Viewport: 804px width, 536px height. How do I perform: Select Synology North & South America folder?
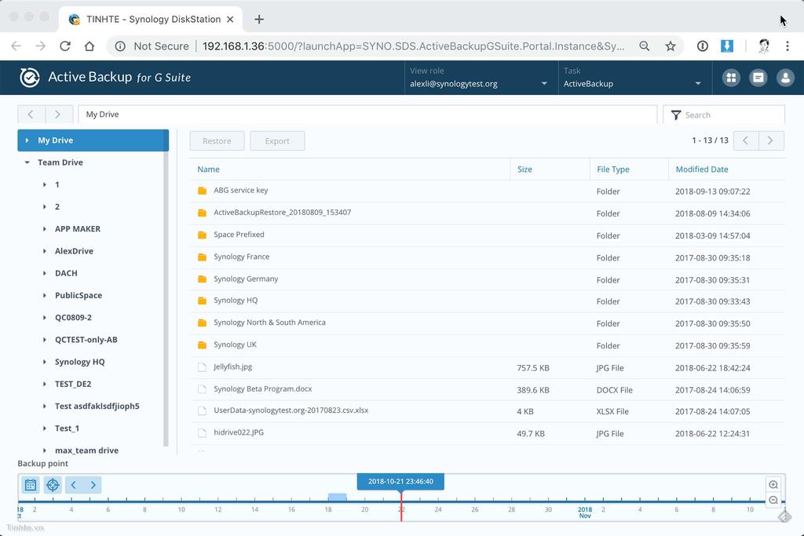[487, 323]
